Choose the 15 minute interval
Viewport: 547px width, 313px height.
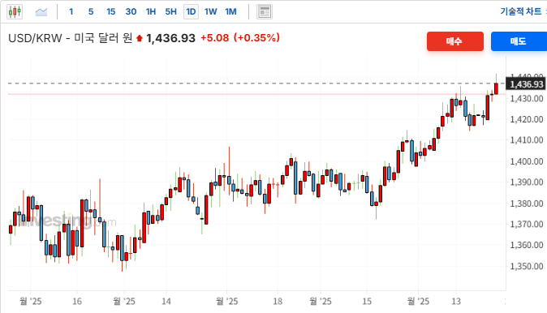point(111,12)
